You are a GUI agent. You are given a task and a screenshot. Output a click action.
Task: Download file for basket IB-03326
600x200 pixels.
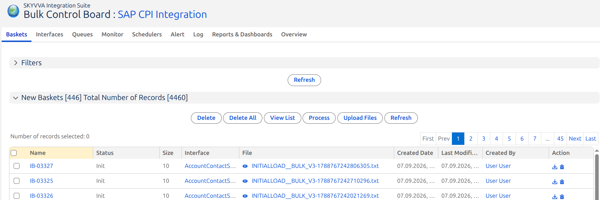click(555, 196)
